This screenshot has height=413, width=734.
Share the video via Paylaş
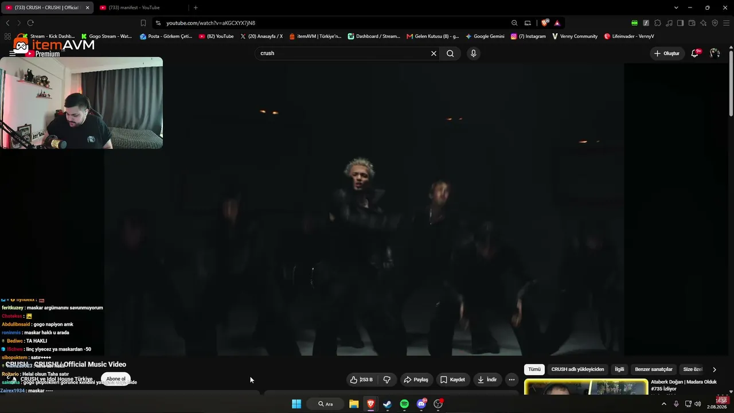pyautogui.click(x=416, y=380)
